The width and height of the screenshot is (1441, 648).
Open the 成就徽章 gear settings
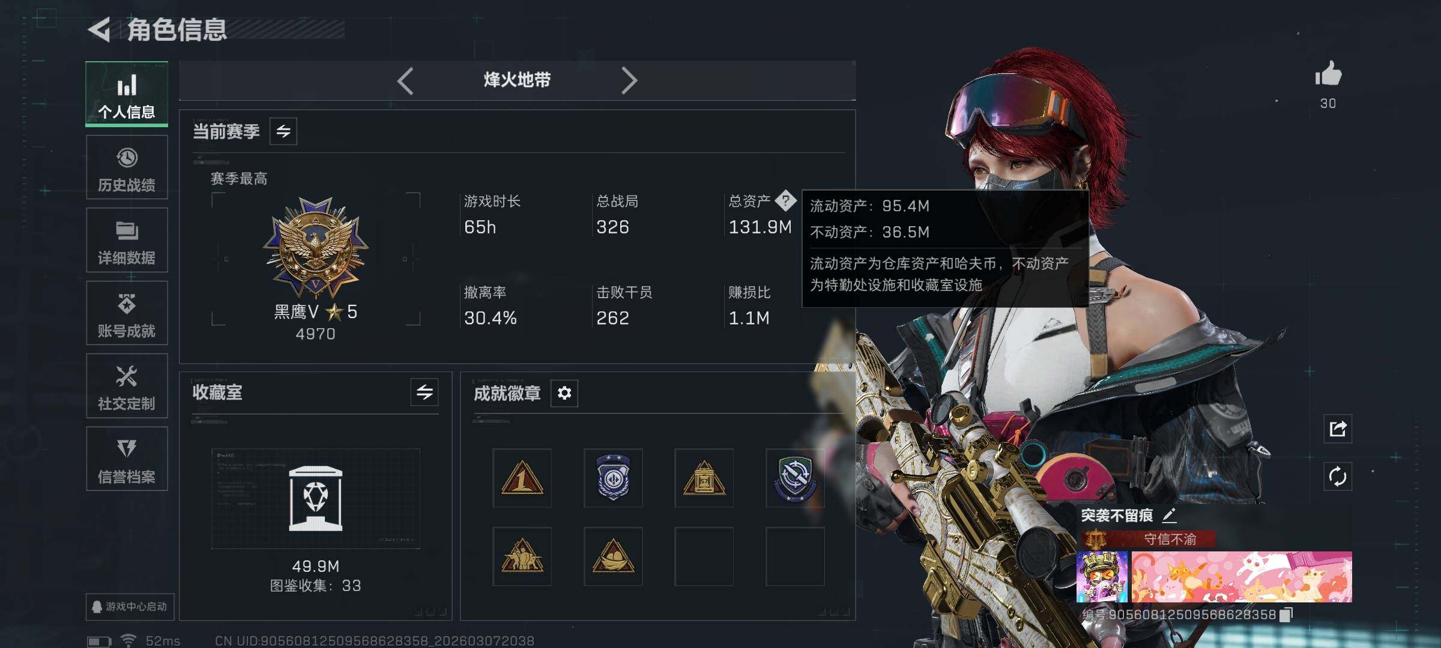564,393
